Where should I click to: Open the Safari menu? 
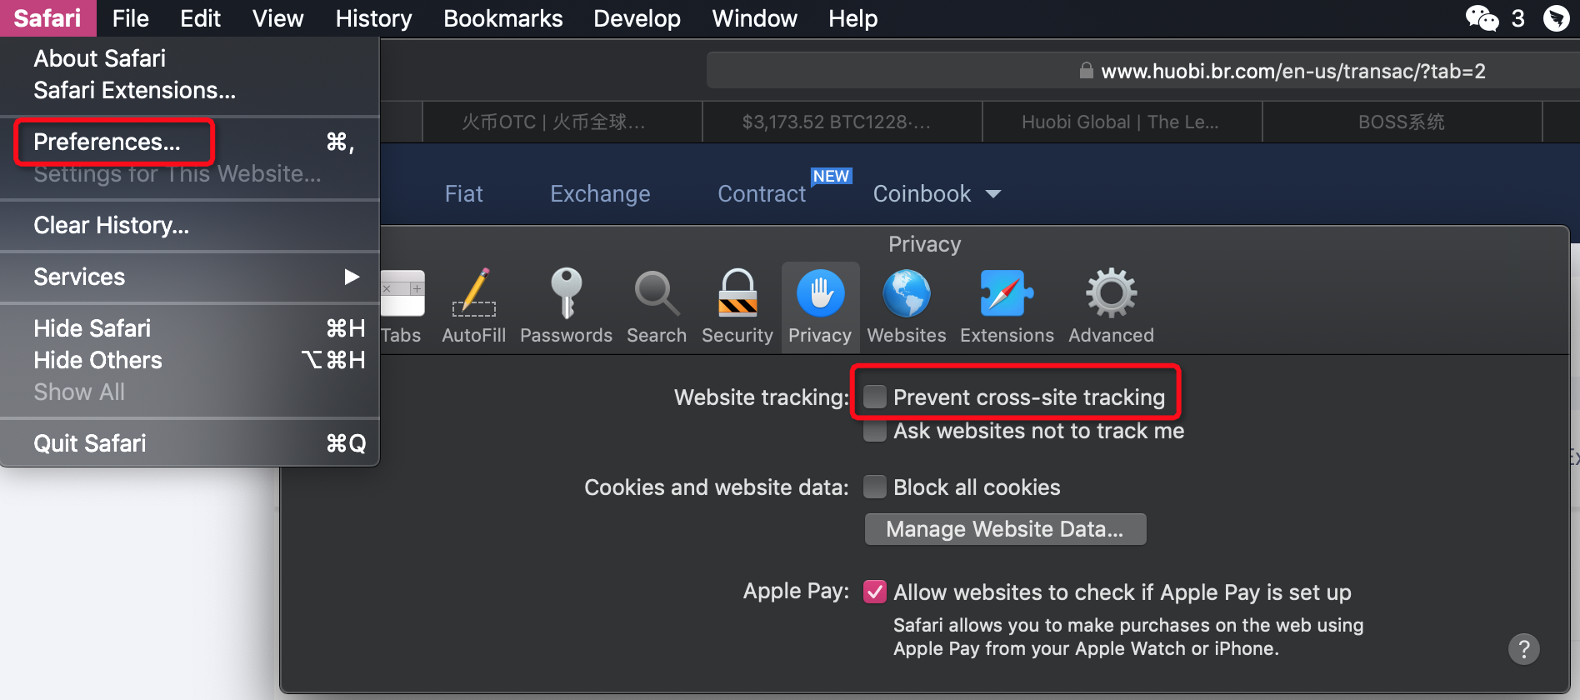pos(47,18)
